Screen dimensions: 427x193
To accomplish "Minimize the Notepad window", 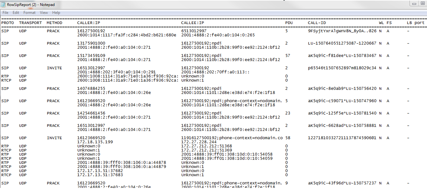I will (x=414, y=3).
